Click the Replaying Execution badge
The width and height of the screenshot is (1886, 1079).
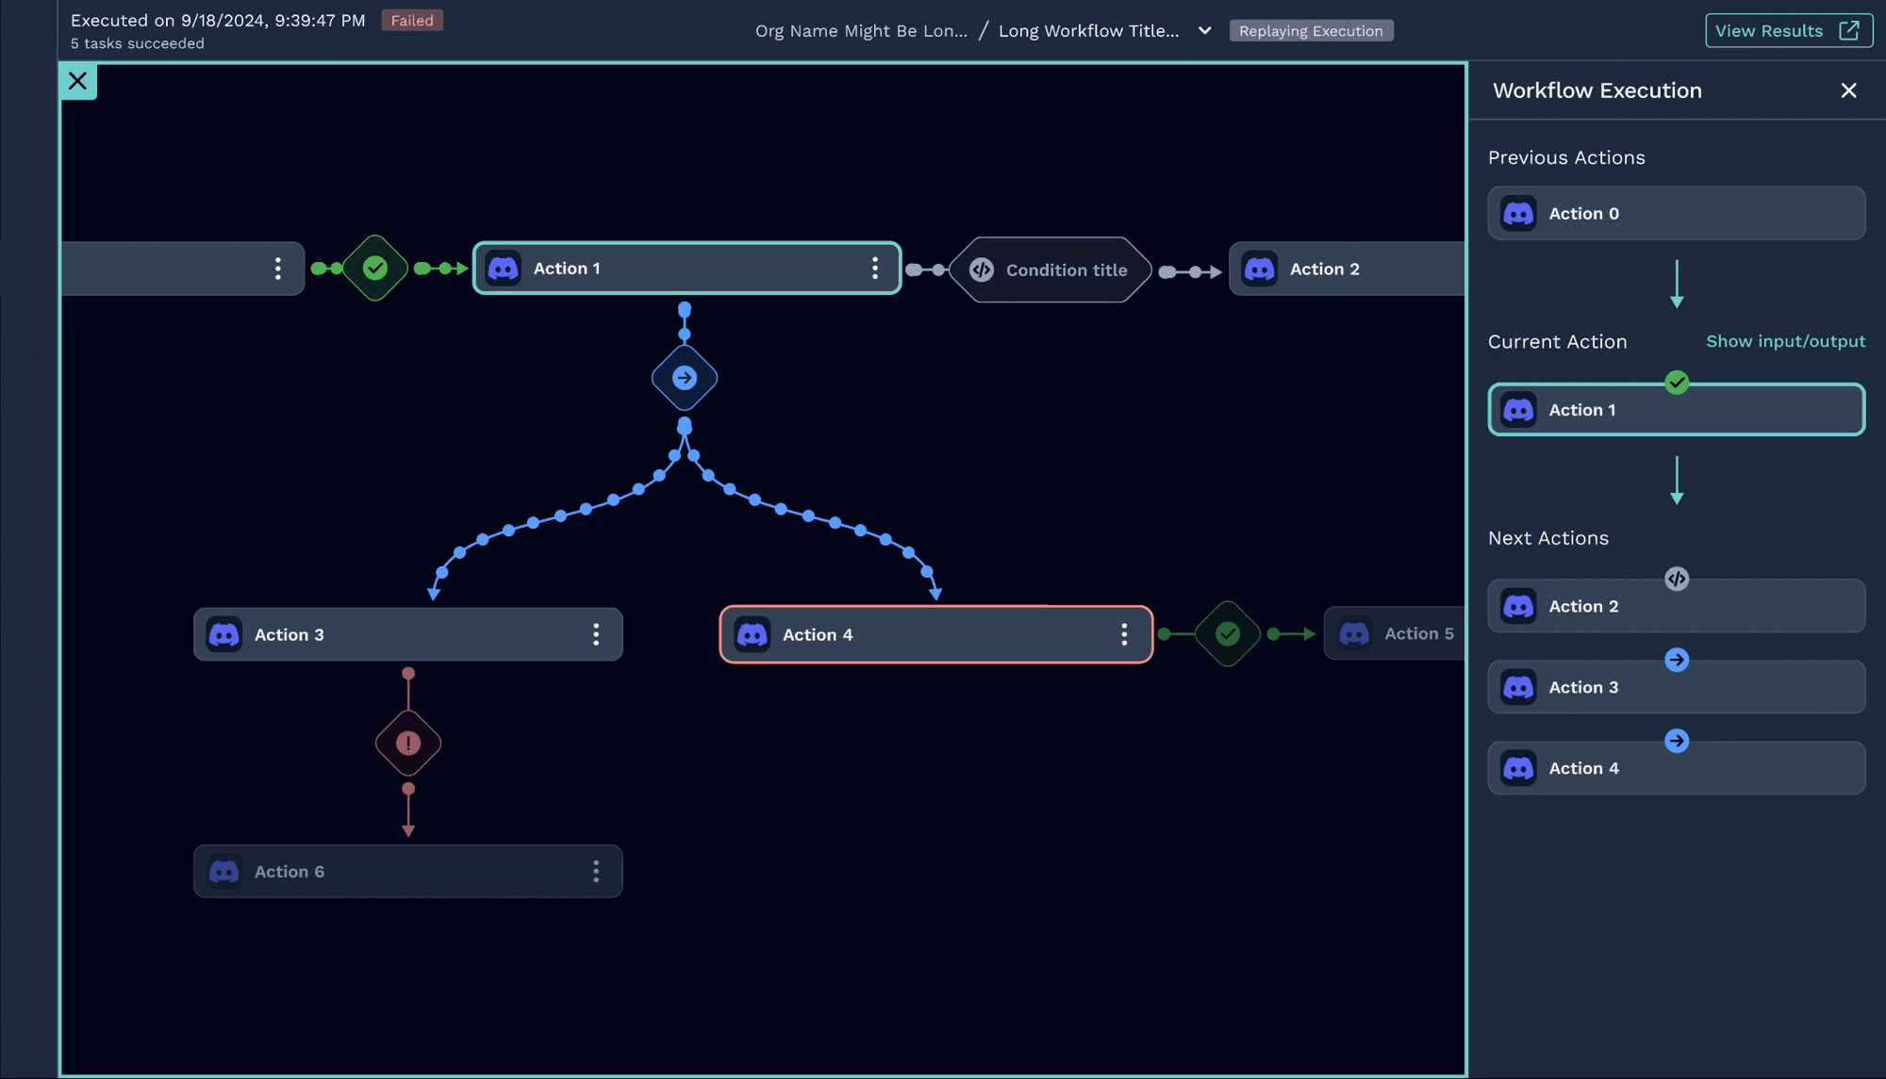click(1311, 30)
